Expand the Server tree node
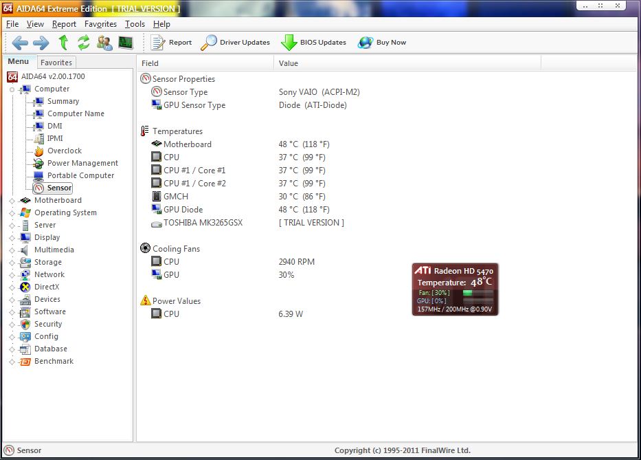Viewport: 641px width, 460px height. pos(12,226)
